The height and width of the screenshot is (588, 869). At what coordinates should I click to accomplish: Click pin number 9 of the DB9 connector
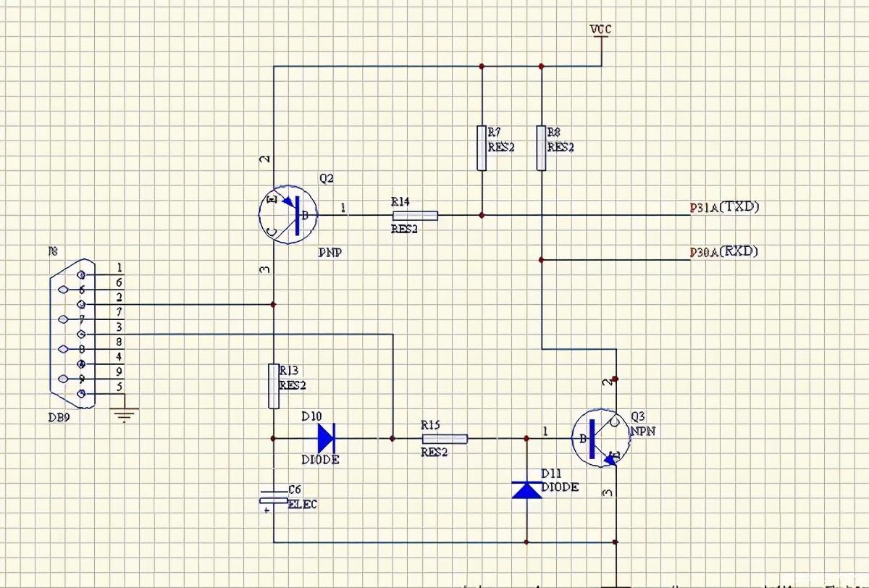tap(119, 371)
